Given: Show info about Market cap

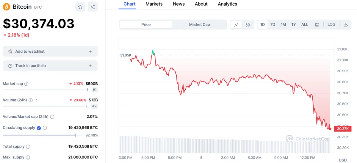Looking at the screenshot, I should [x=26, y=84].
